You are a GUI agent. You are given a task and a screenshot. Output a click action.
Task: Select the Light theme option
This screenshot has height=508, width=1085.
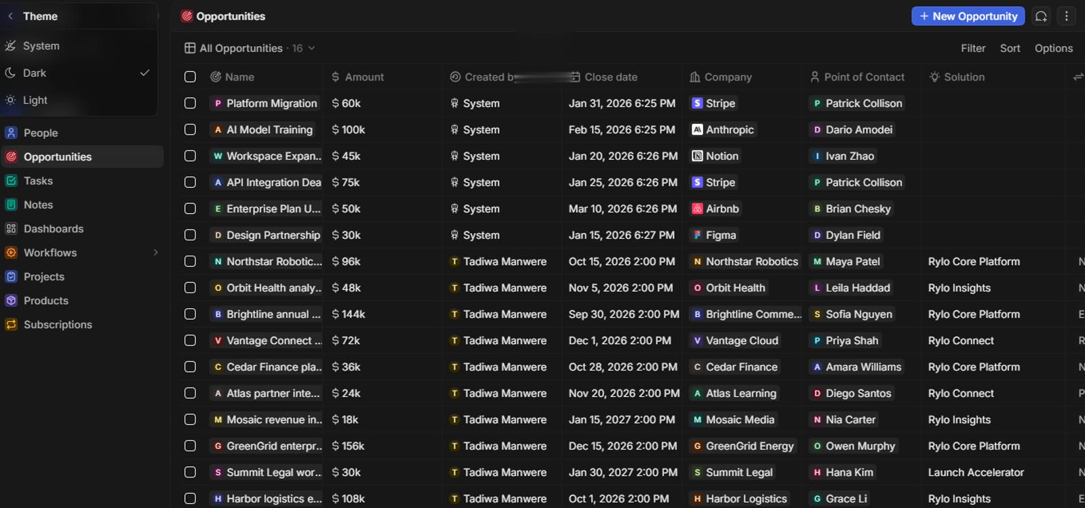click(x=79, y=100)
